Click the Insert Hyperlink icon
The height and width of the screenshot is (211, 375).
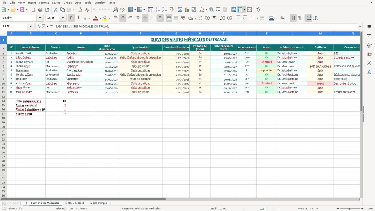[211, 10]
